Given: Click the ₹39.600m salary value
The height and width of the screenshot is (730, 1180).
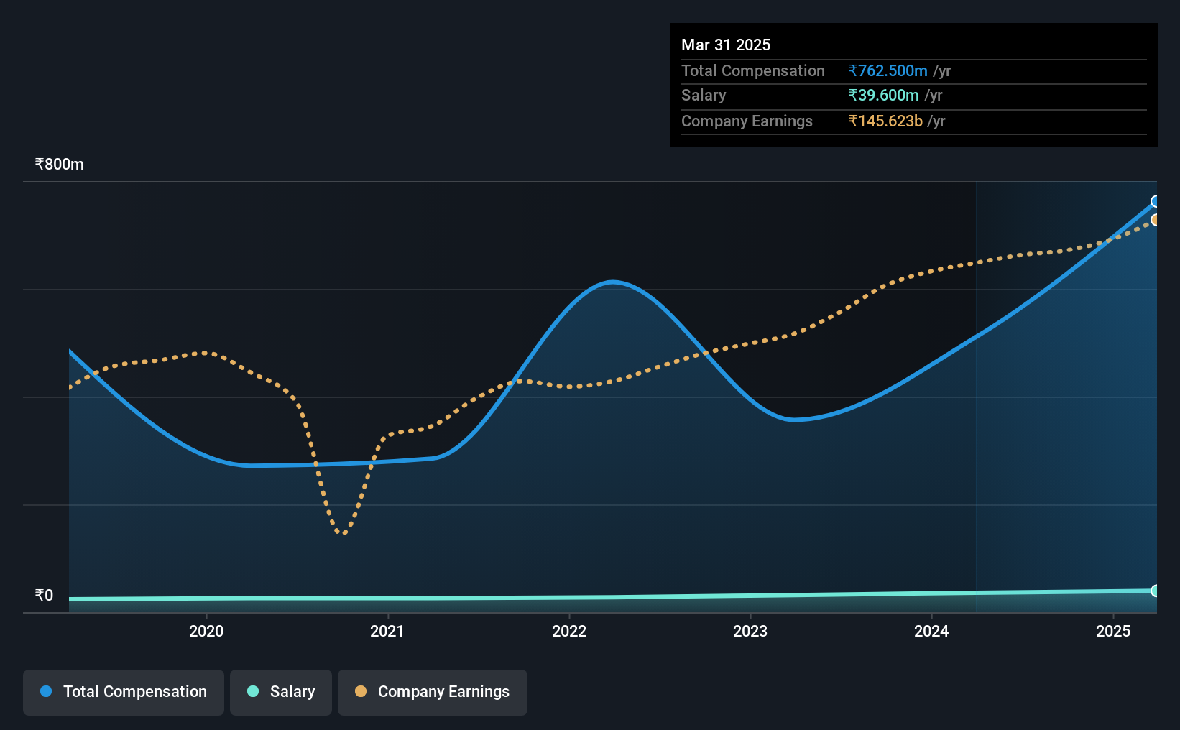Looking at the screenshot, I should point(883,95).
